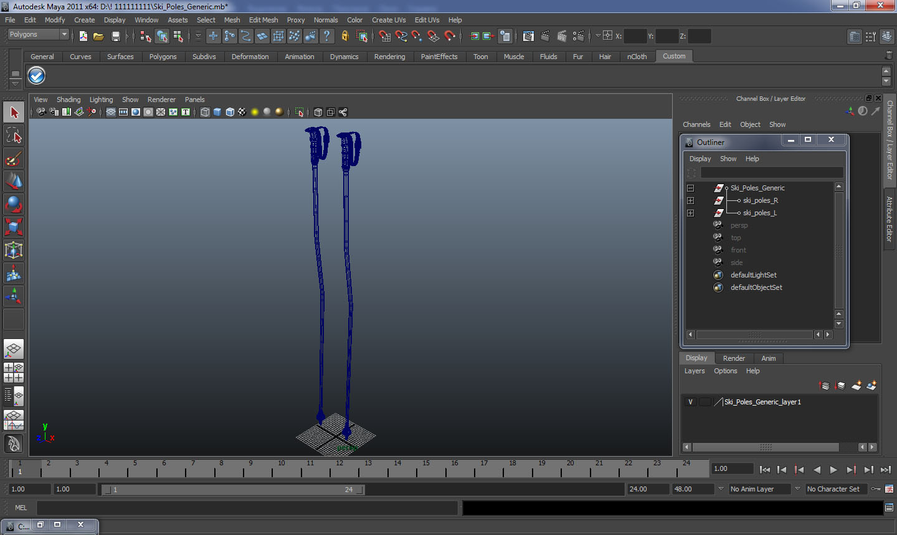Click the playback range slider bar

[234, 490]
